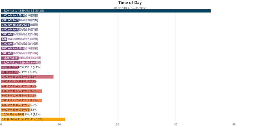
Task: Select the 11:00 PM to 11:59 PM bar
Action: (x=33, y=119)
